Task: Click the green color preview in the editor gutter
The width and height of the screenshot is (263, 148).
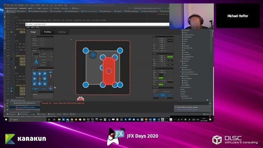Action: point(12,32)
